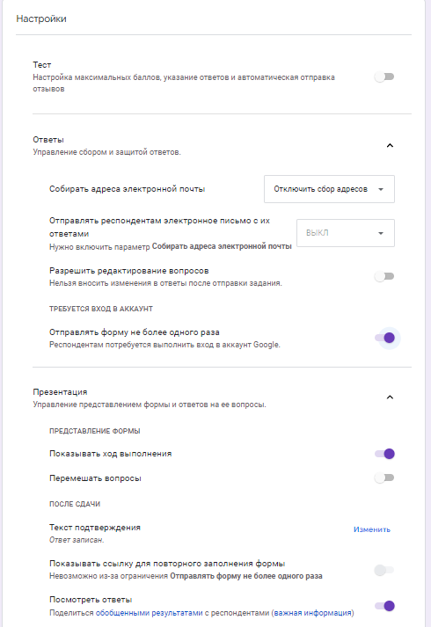Click the Ответы section heading

48,140
